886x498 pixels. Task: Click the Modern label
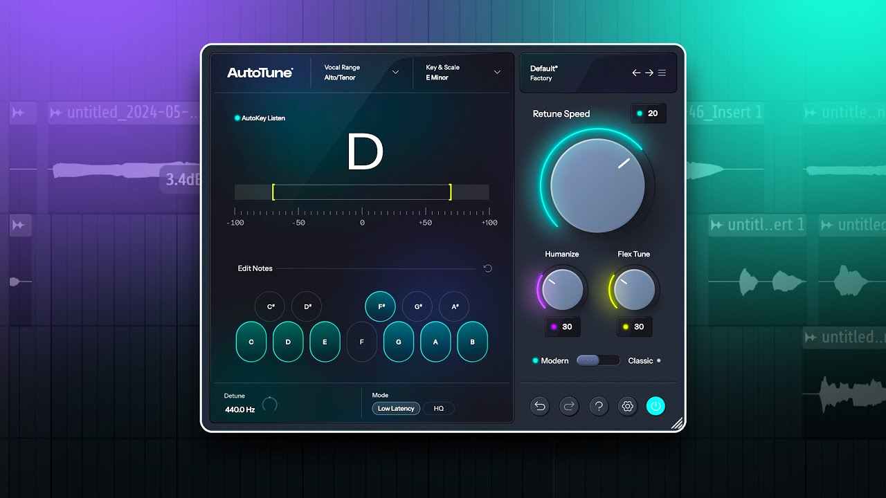tap(554, 361)
